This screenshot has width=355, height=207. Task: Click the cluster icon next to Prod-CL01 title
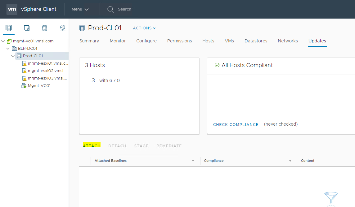click(x=82, y=28)
